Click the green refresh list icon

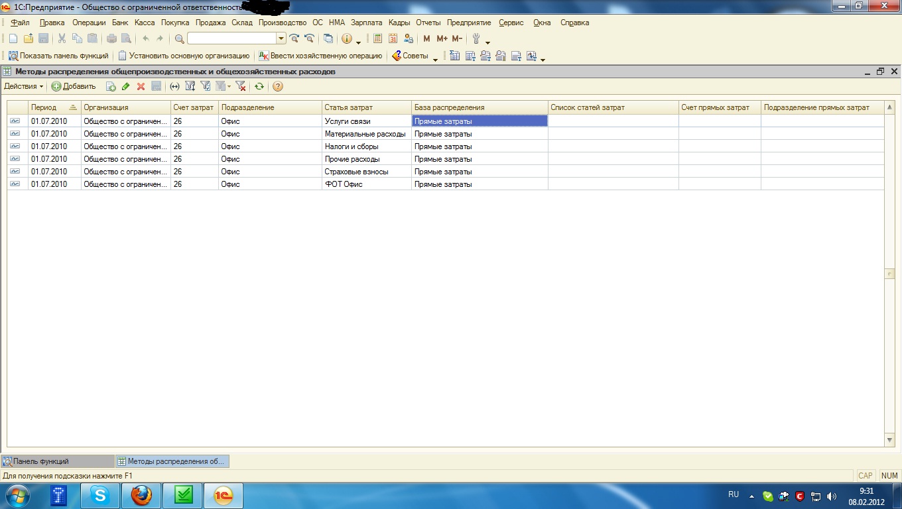(x=259, y=86)
